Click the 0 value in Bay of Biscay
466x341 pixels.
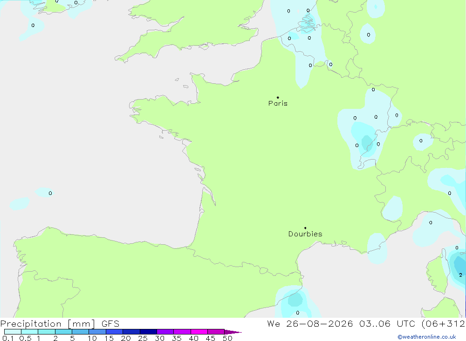(x=50, y=193)
